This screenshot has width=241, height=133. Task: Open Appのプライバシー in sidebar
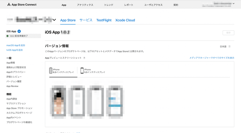point(16,72)
